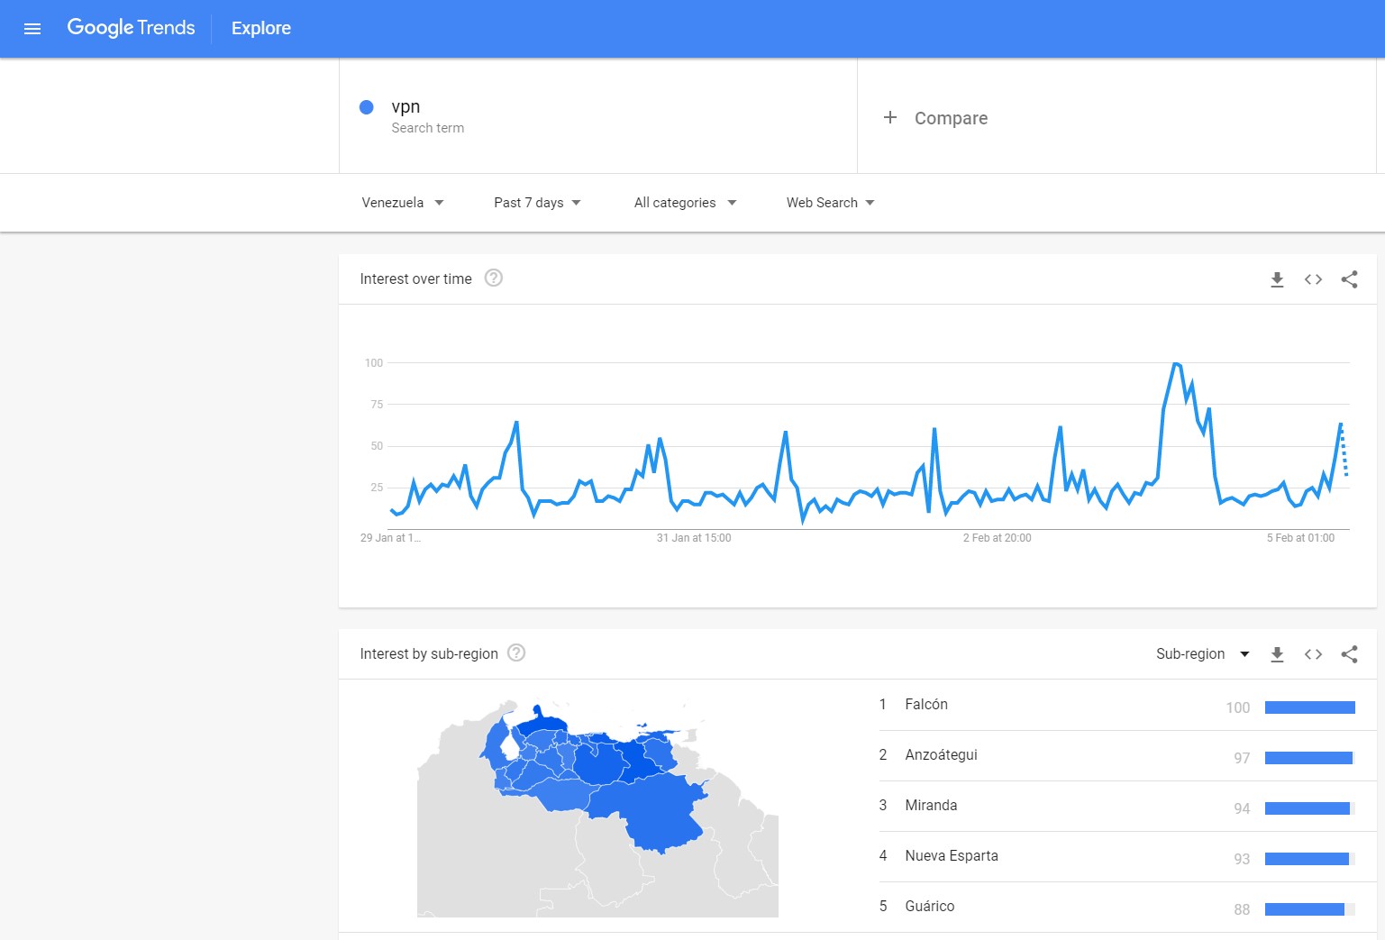Image resolution: width=1385 pixels, height=940 pixels.
Task: Show help for Interest over time
Action: [494, 278]
